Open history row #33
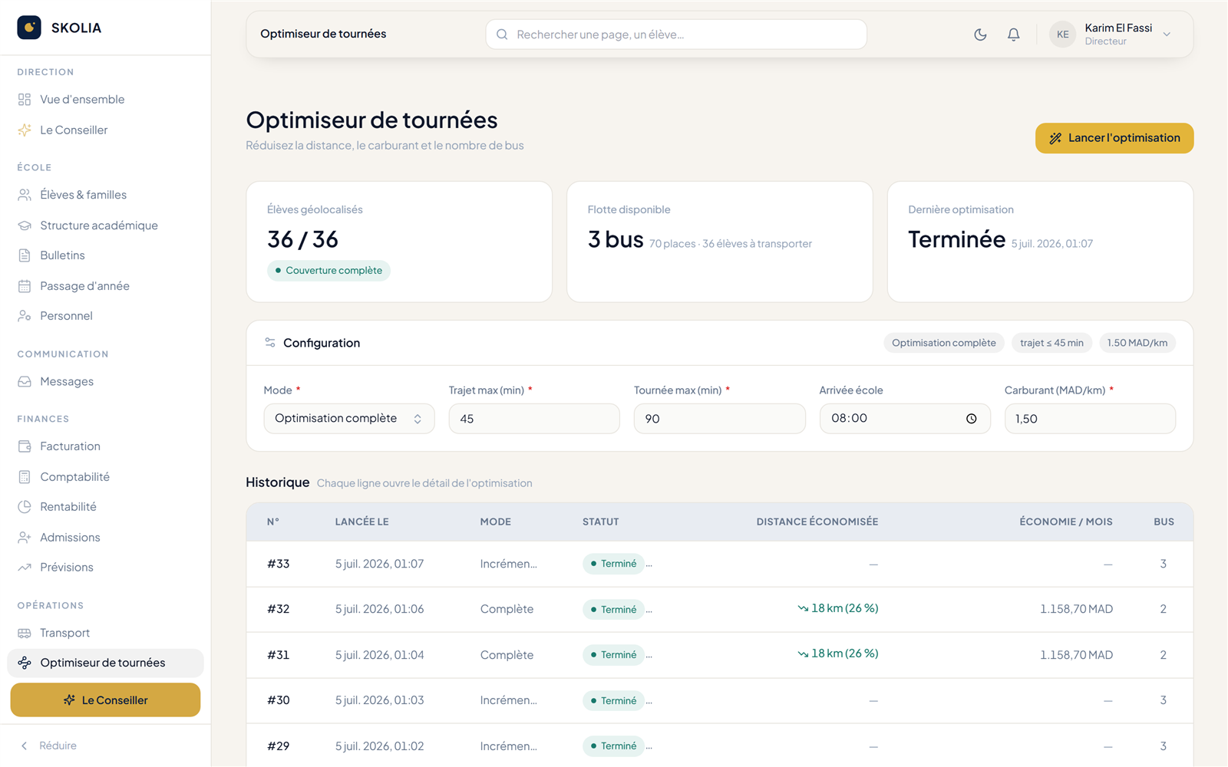 [x=719, y=565]
